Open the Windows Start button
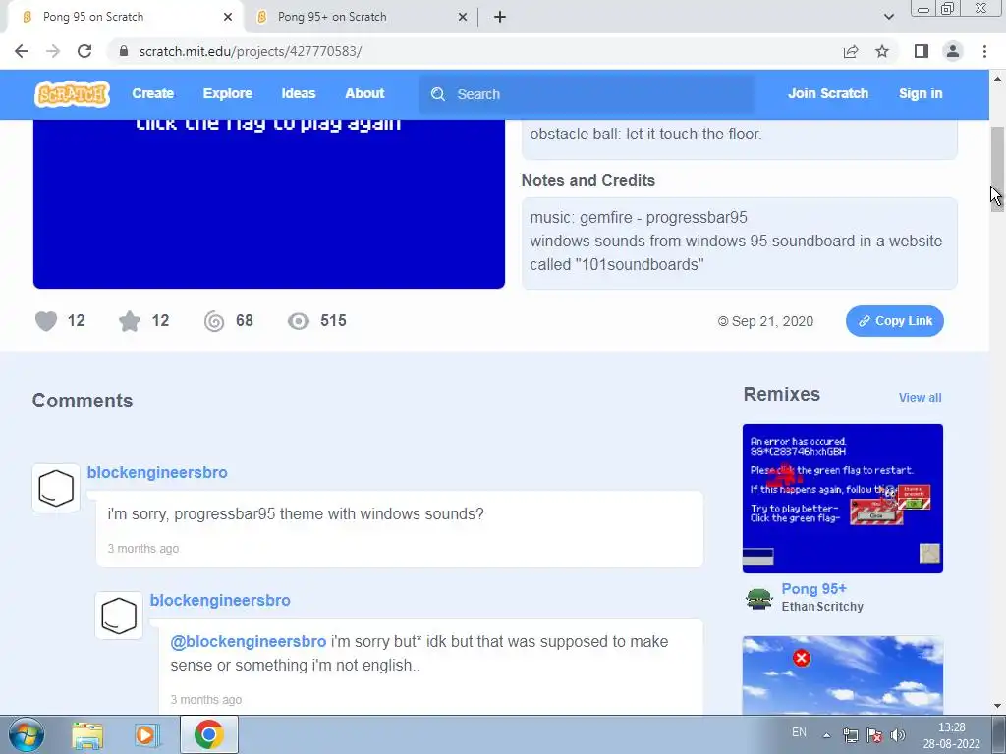The width and height of the screenshot is (1006, 754). point(27,734)
